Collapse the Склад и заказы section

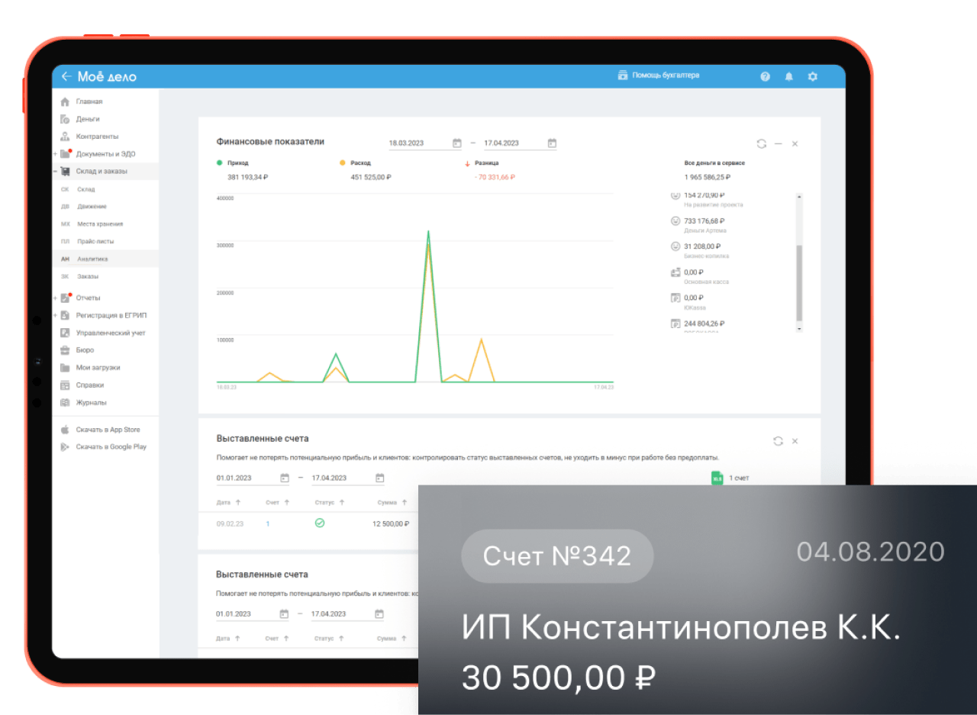pyautogui.click(x=55, y=172)
